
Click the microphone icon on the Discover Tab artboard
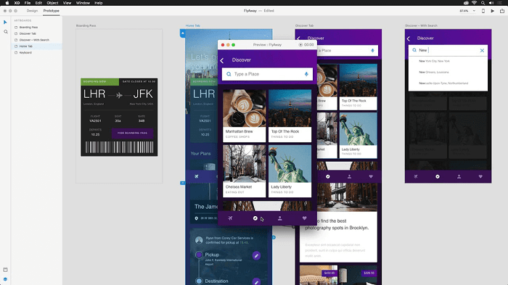tap(372, 51)
